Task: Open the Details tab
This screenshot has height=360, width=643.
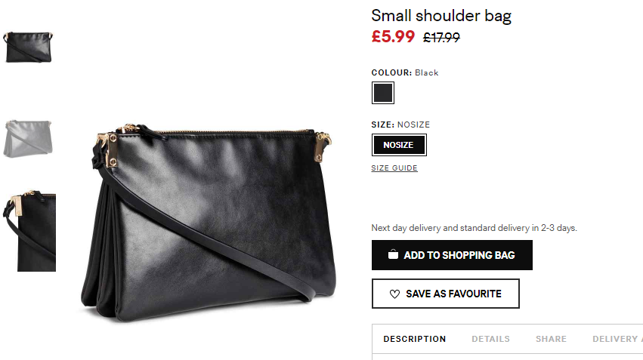Action: pyautogui.click(x=490, y=339)
